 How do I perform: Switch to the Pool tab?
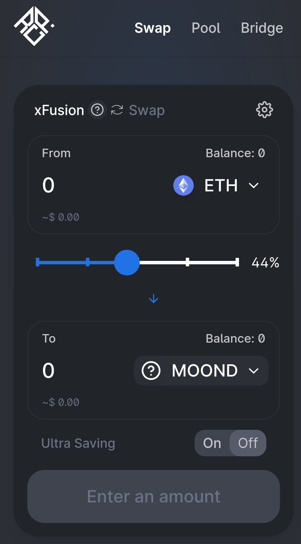[206, 28]
